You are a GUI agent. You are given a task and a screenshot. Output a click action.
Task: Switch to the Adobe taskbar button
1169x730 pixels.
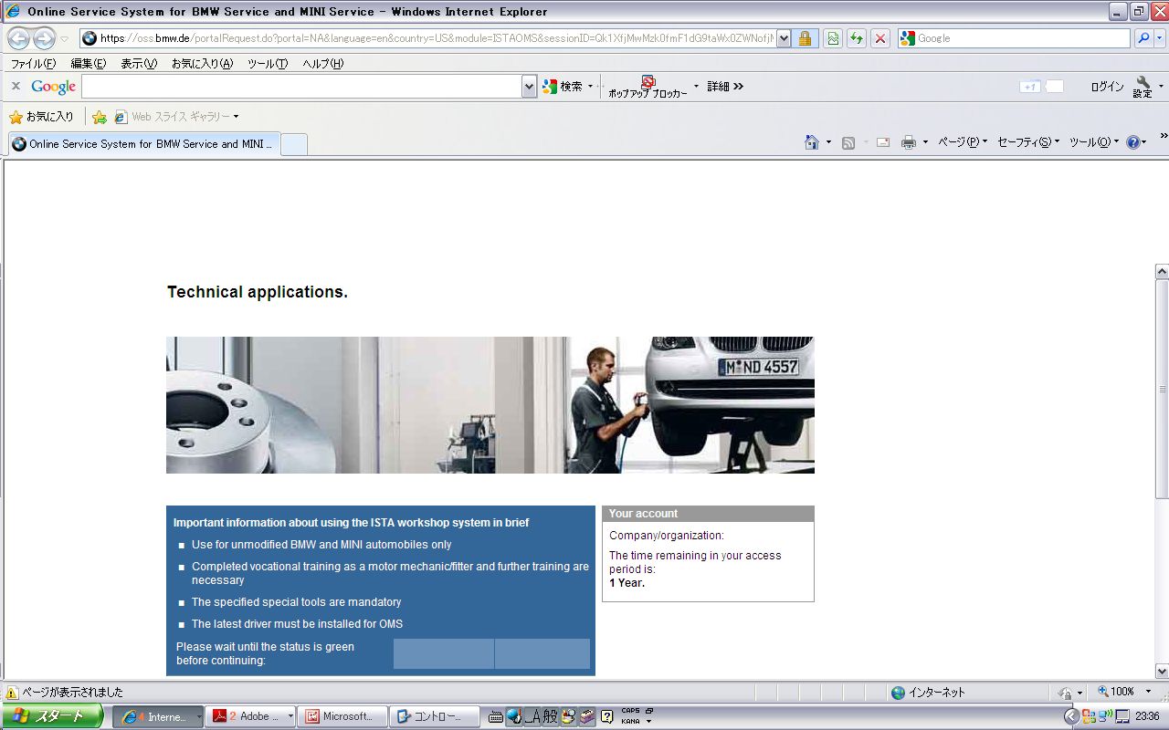point(249,716)
